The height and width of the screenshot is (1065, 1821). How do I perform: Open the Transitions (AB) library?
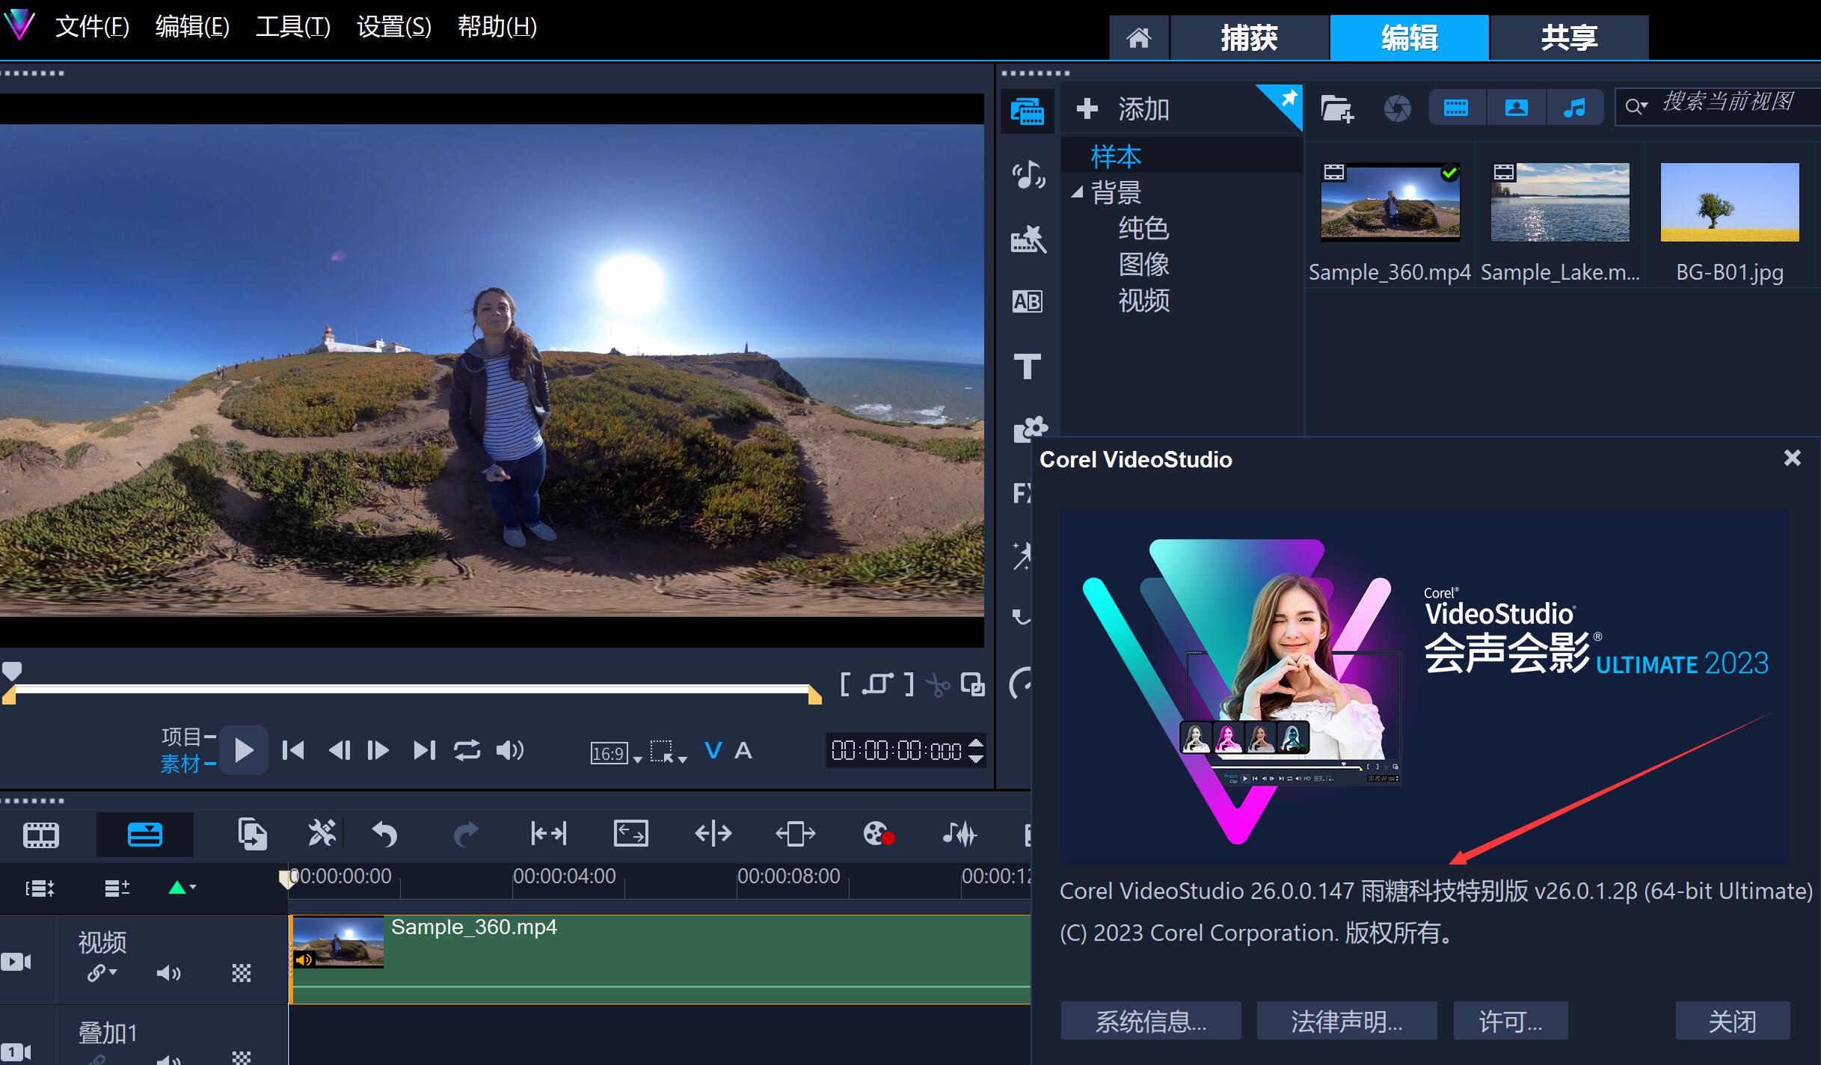[x=1027, y=301]
